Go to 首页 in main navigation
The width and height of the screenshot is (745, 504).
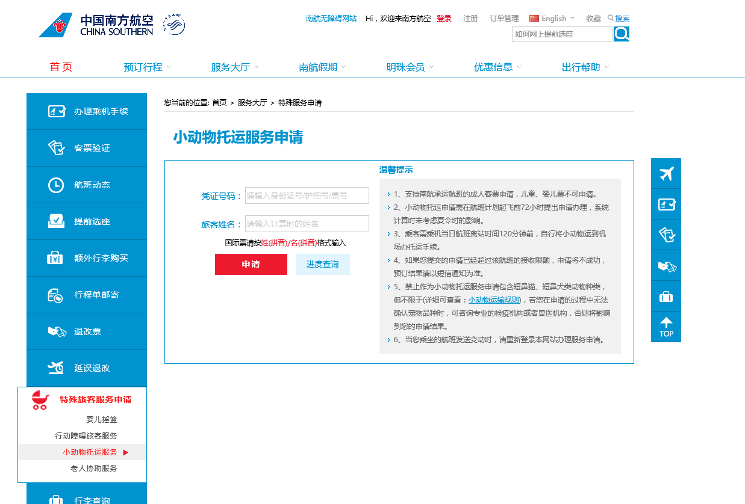pos(61,67)
